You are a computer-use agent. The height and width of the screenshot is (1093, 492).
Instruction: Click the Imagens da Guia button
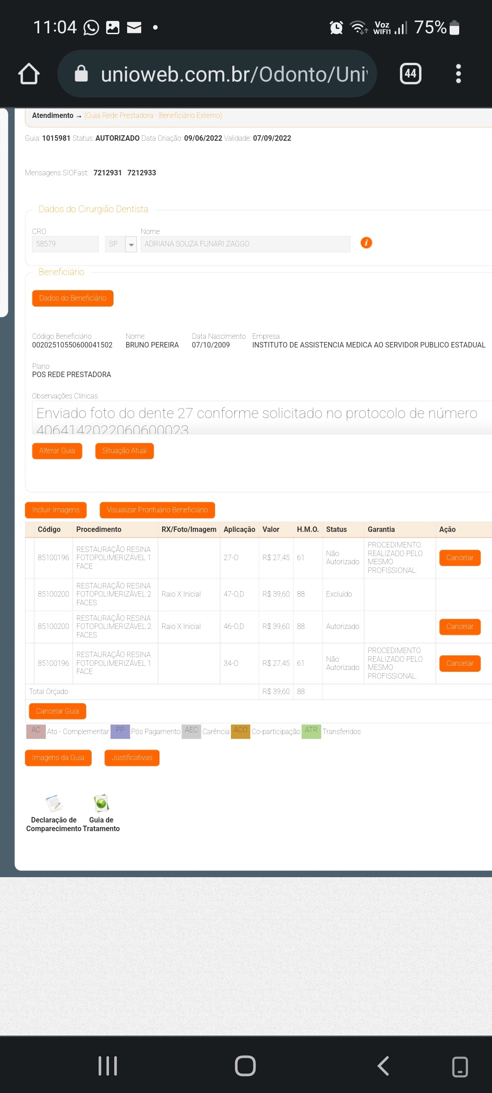[58, 758]
